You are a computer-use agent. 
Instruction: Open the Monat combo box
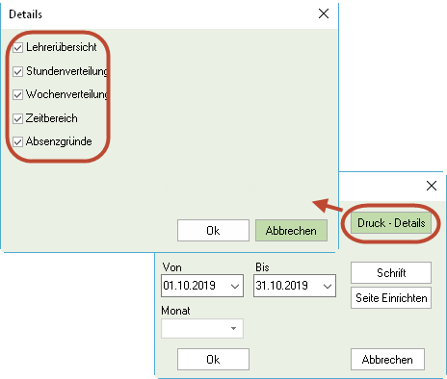tap(202, 328)
